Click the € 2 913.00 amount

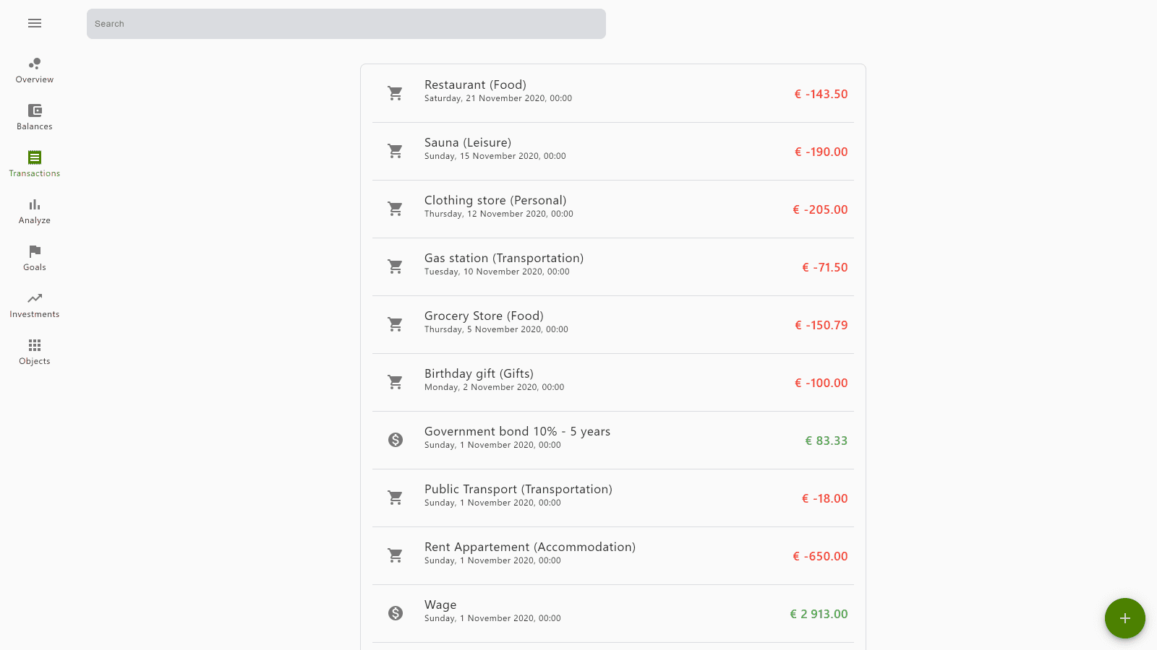click(x=819, y=614)
